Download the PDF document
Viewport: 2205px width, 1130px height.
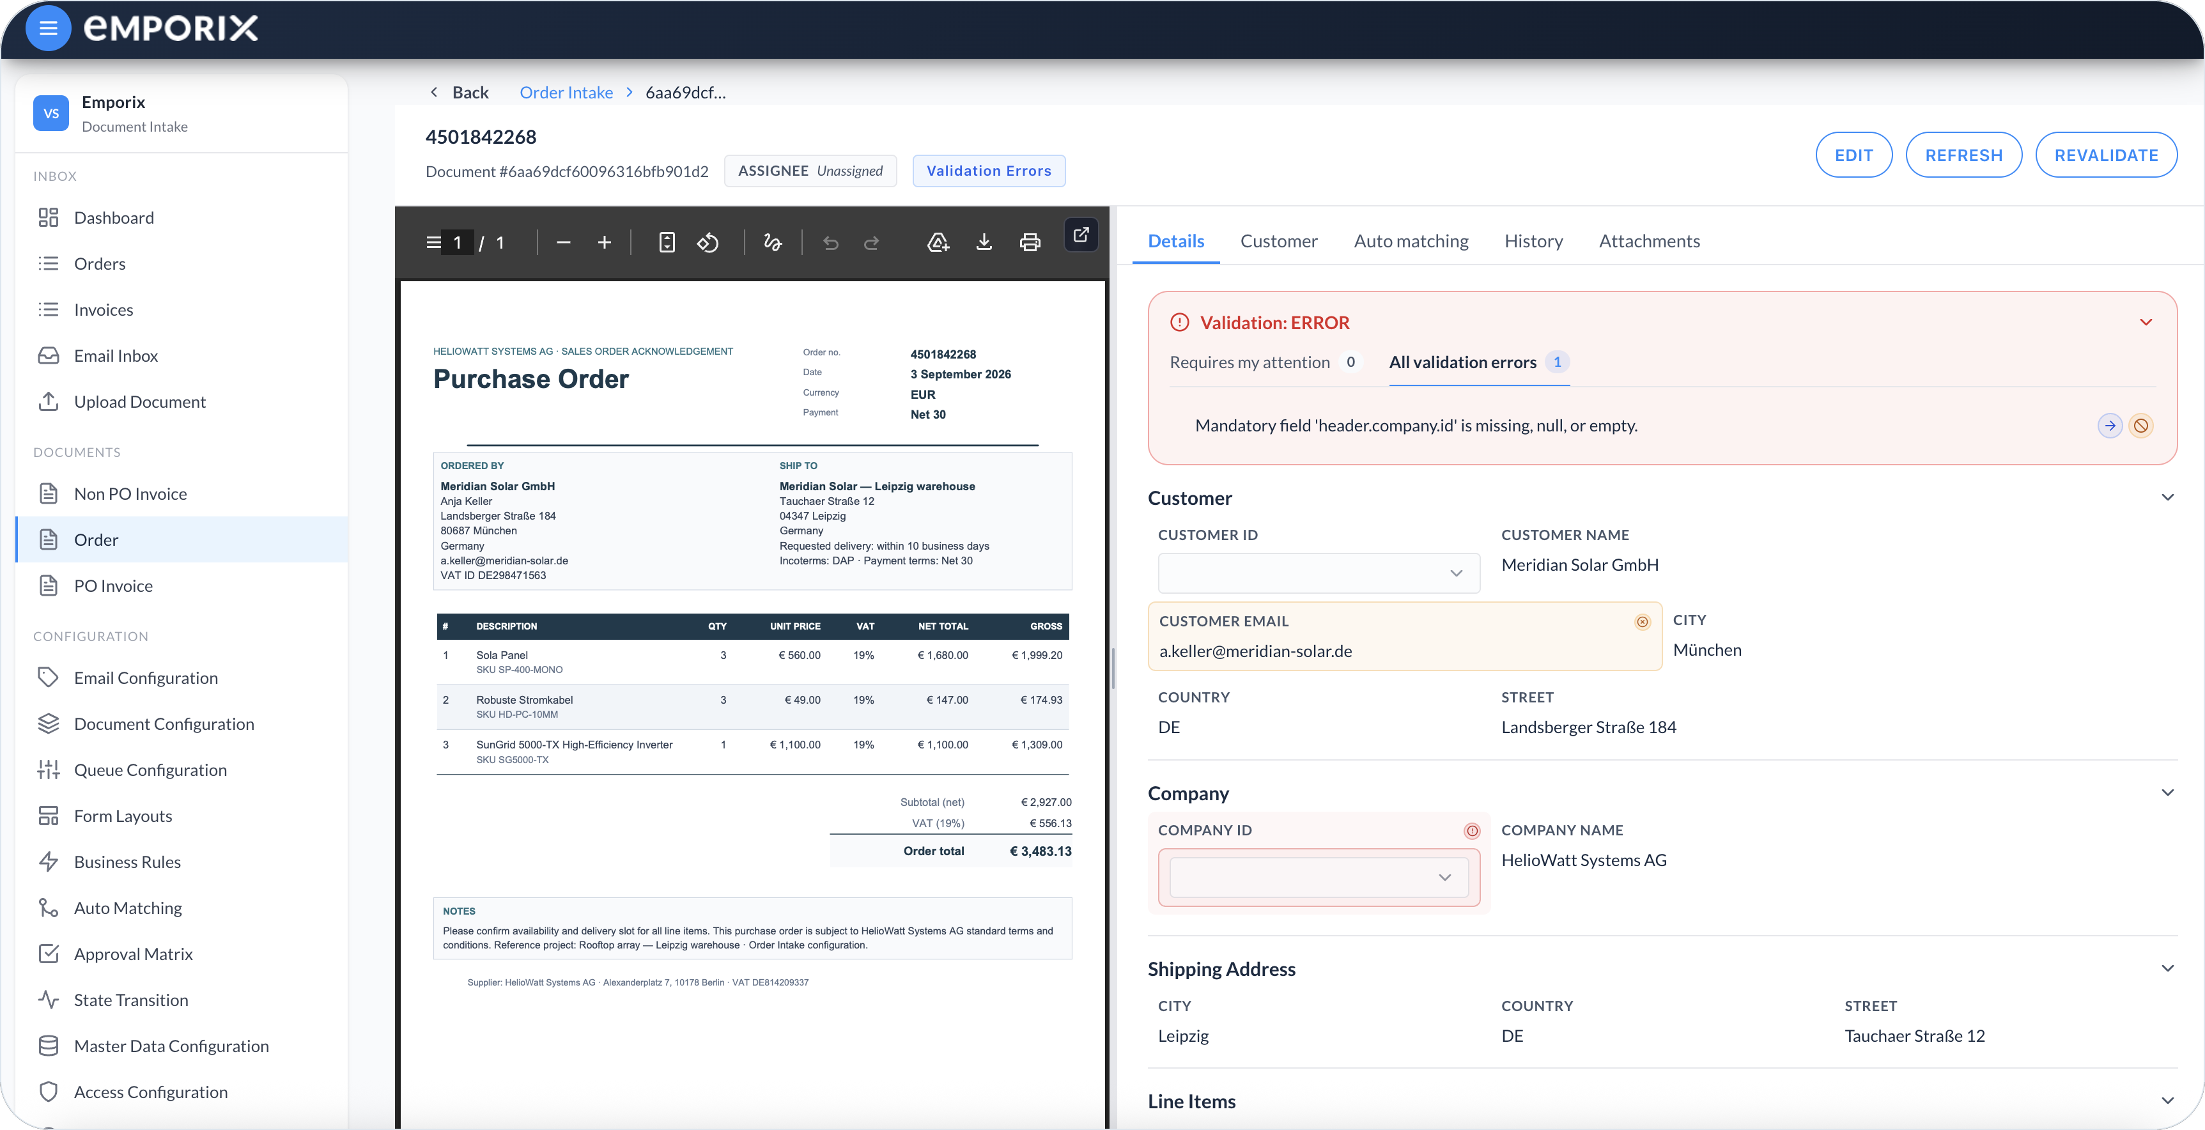(984, 242)
